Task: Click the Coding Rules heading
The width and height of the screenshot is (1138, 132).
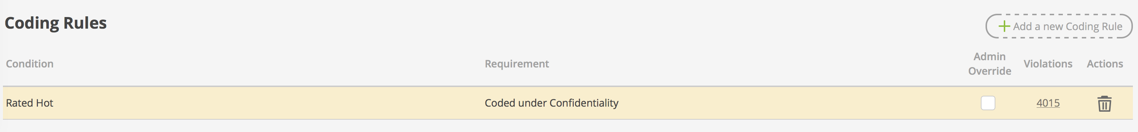Action: [x=55, y=23]
